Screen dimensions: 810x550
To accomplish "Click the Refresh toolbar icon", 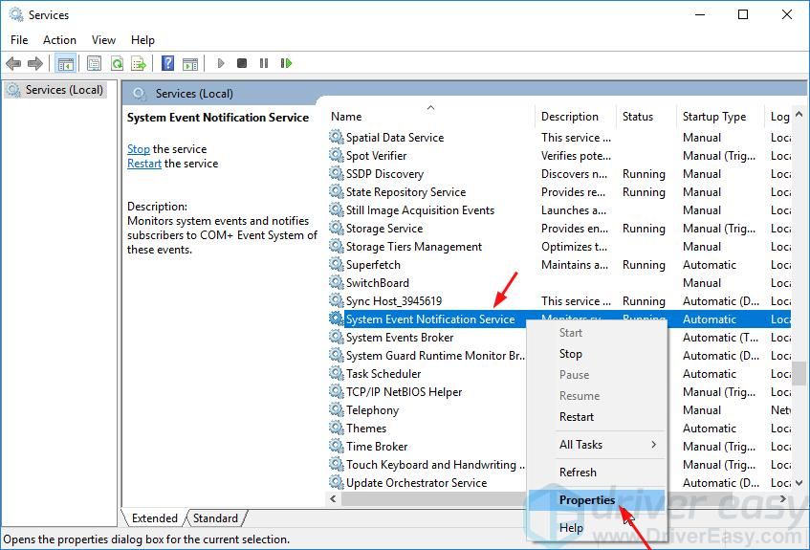I will pyautogui.click(x=118, y=63).
